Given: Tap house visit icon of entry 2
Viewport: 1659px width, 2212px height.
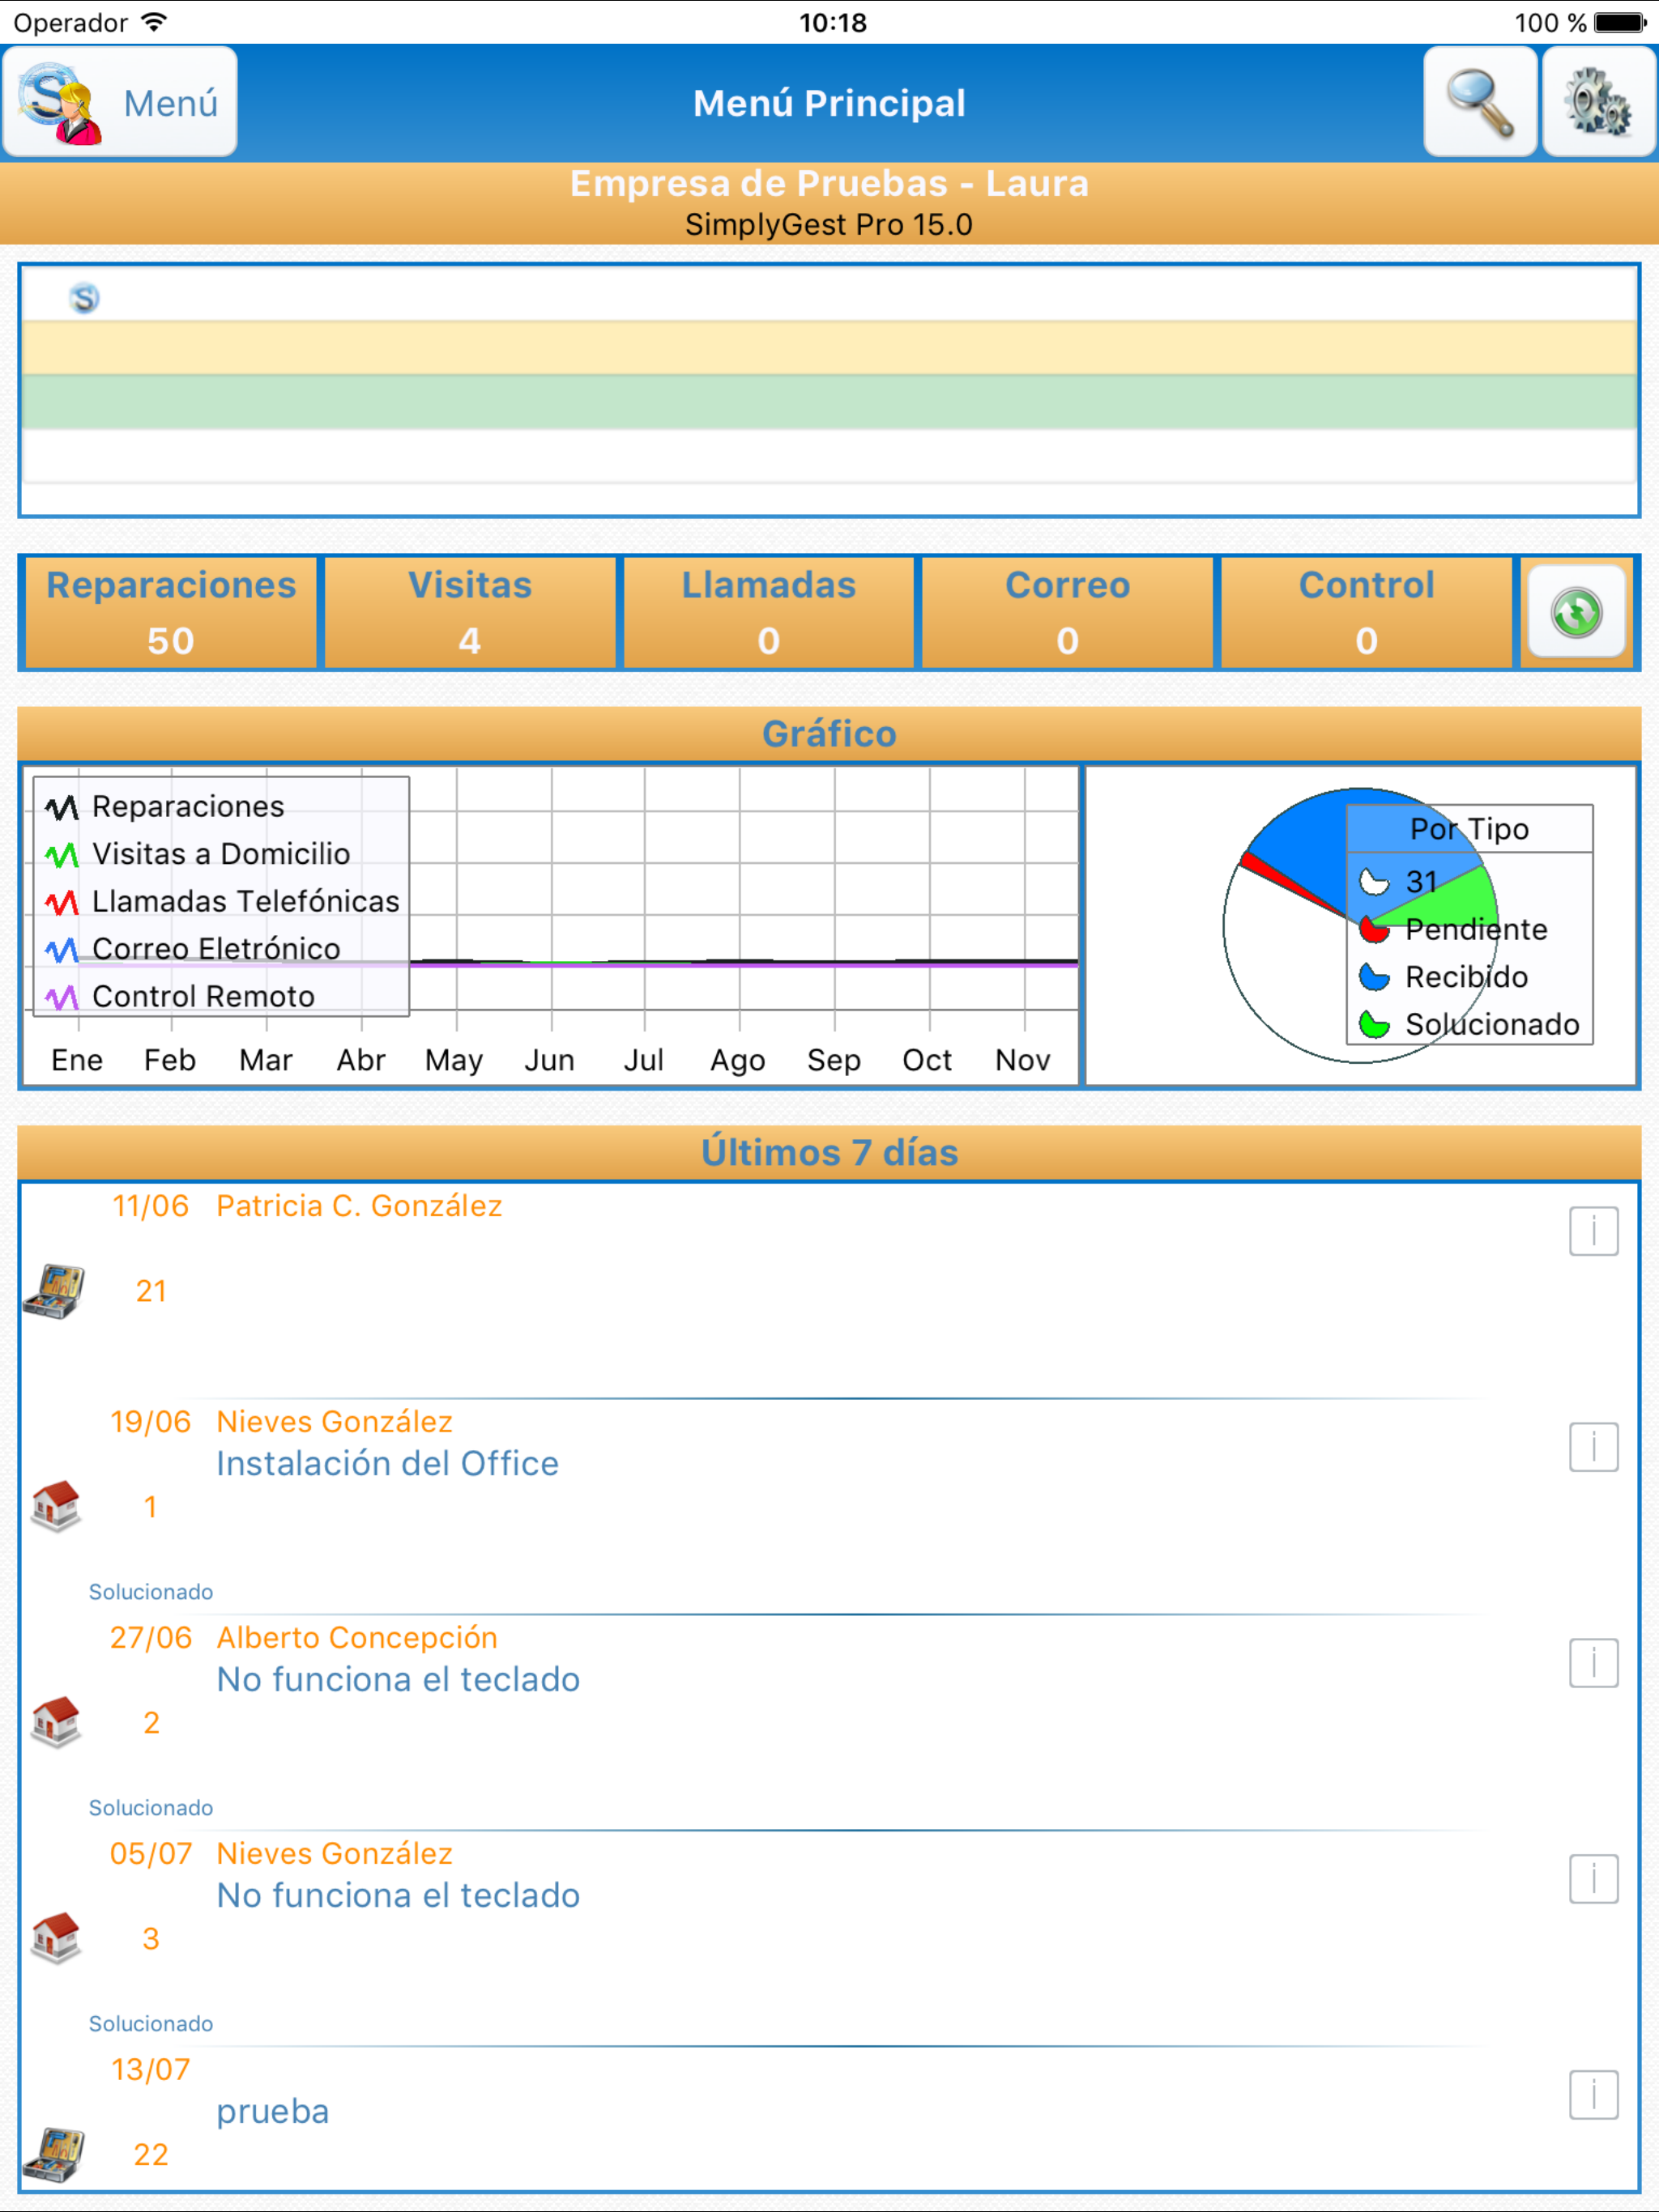Looking at the screenshot, I should coord(56,1722).
